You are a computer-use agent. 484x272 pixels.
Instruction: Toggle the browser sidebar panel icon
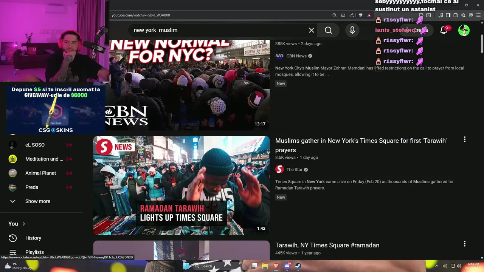(448, 15)
